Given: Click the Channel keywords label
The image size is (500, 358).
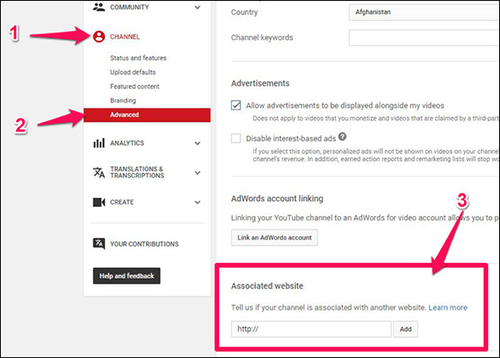Looking at the screenshot, I should pos(262,38).
